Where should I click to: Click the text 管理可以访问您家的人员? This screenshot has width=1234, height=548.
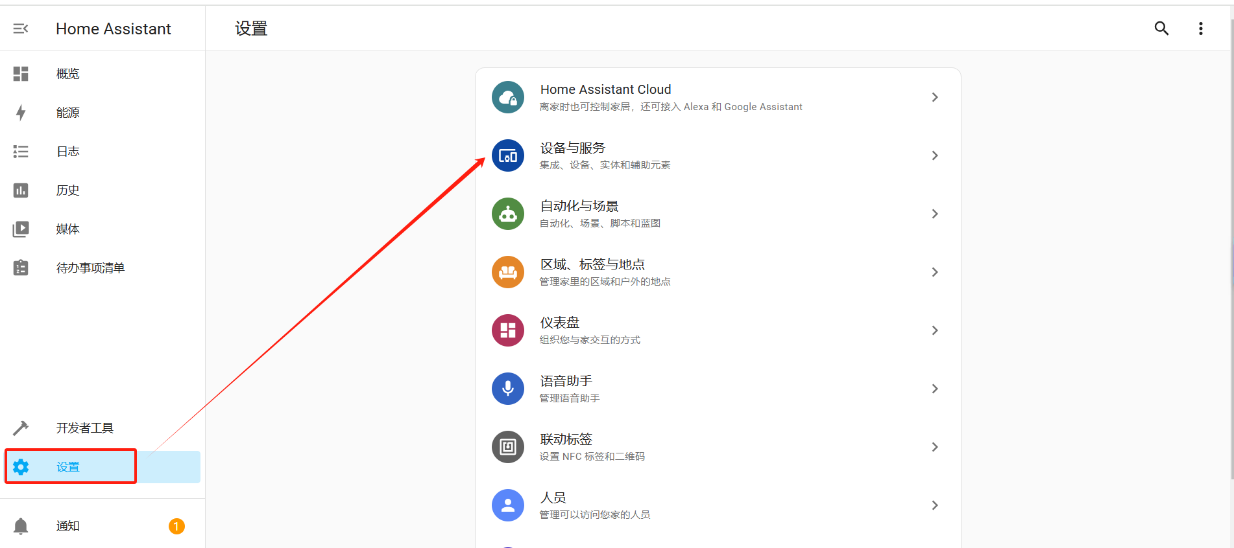[595, 515]
